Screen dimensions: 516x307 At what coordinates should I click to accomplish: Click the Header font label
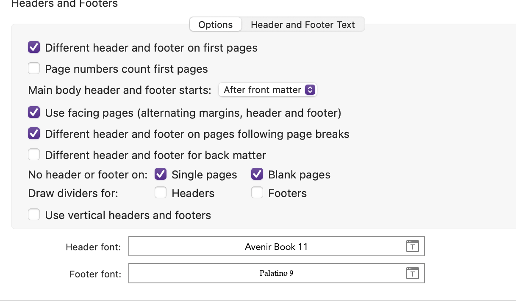93,247
